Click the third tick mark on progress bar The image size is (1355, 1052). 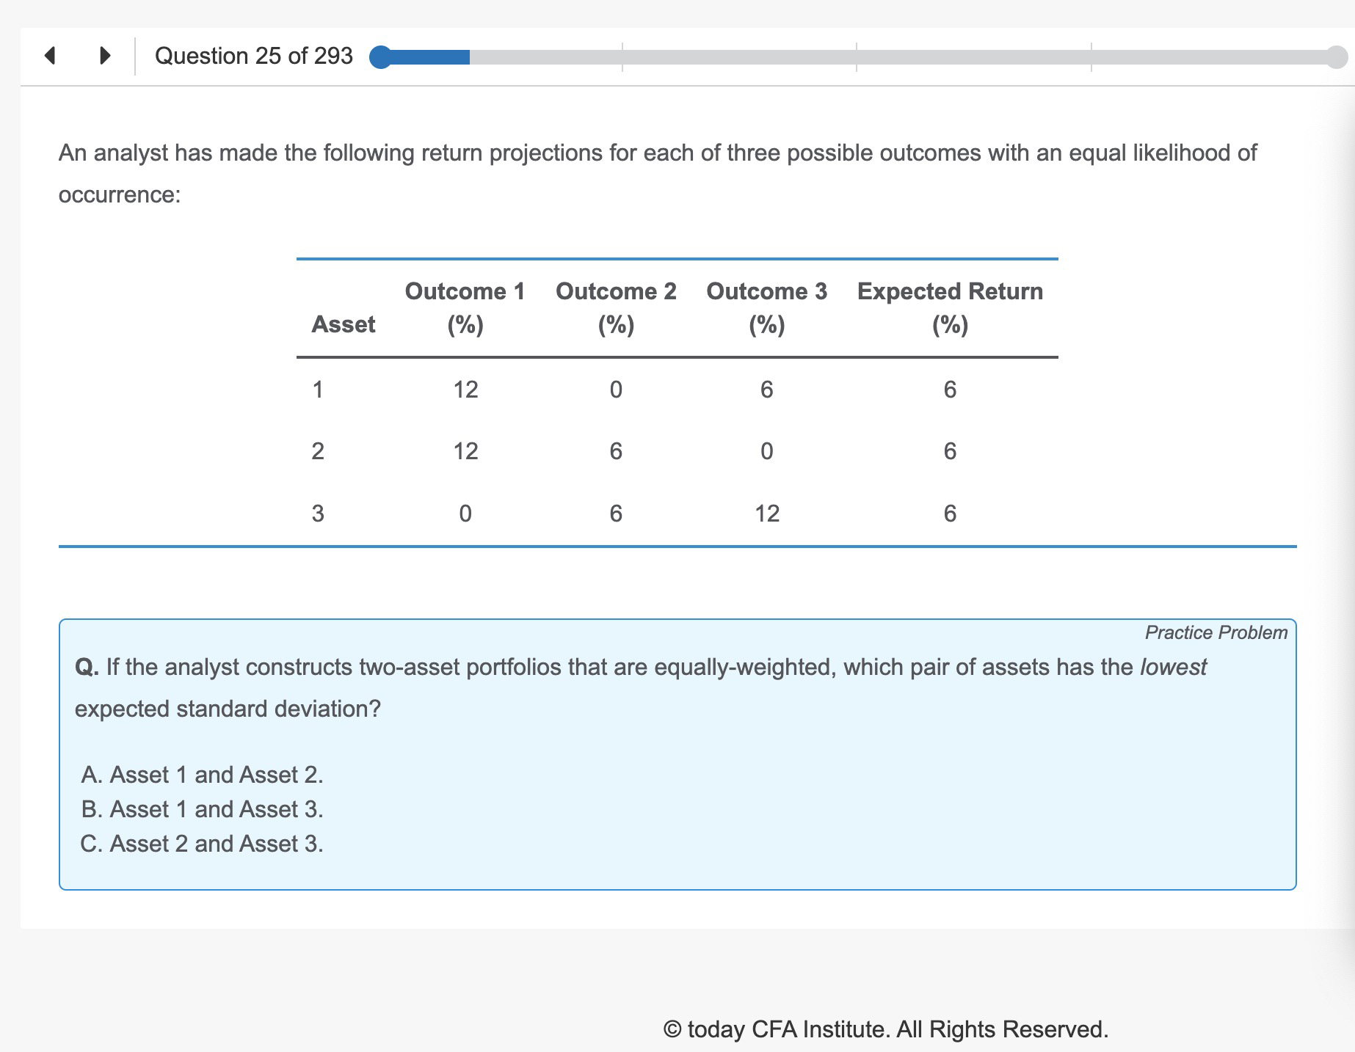(1091, 57)
